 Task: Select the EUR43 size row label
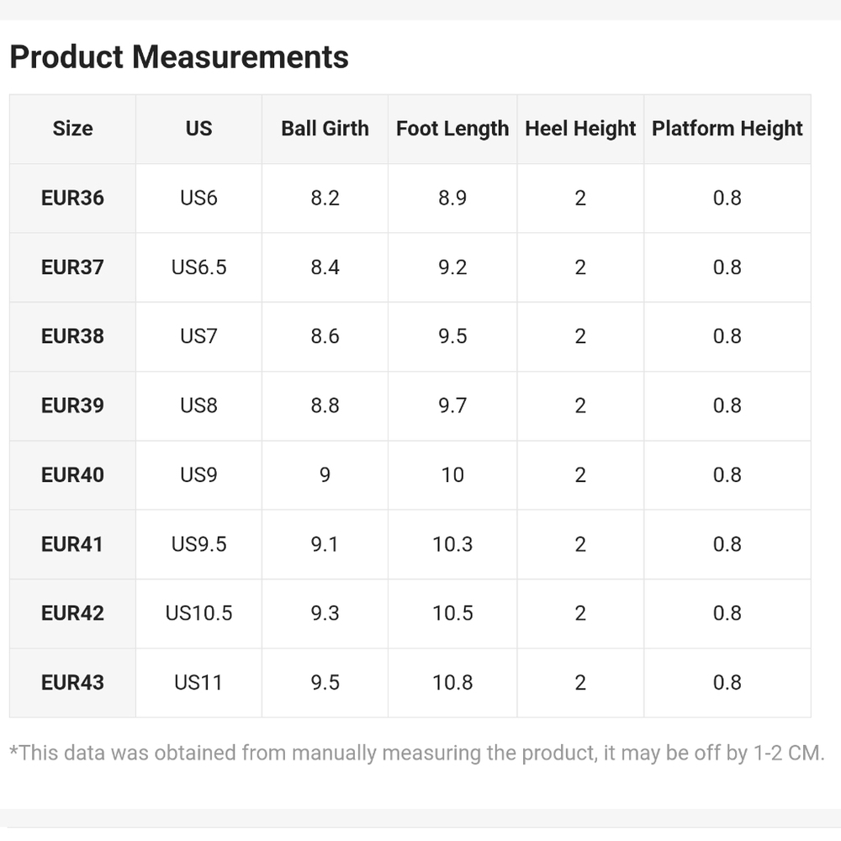coord(72,682)
